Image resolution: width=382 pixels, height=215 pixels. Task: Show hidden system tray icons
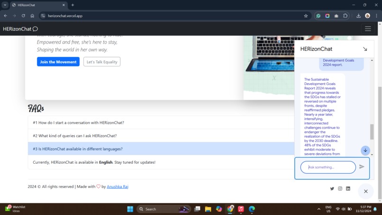click(x=318, y=209)
